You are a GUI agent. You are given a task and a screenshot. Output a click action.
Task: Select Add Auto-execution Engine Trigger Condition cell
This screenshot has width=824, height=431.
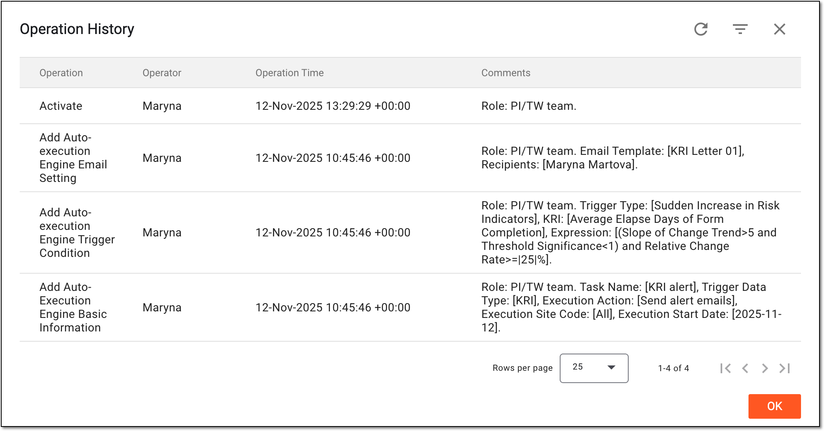(x=77, y=233)
